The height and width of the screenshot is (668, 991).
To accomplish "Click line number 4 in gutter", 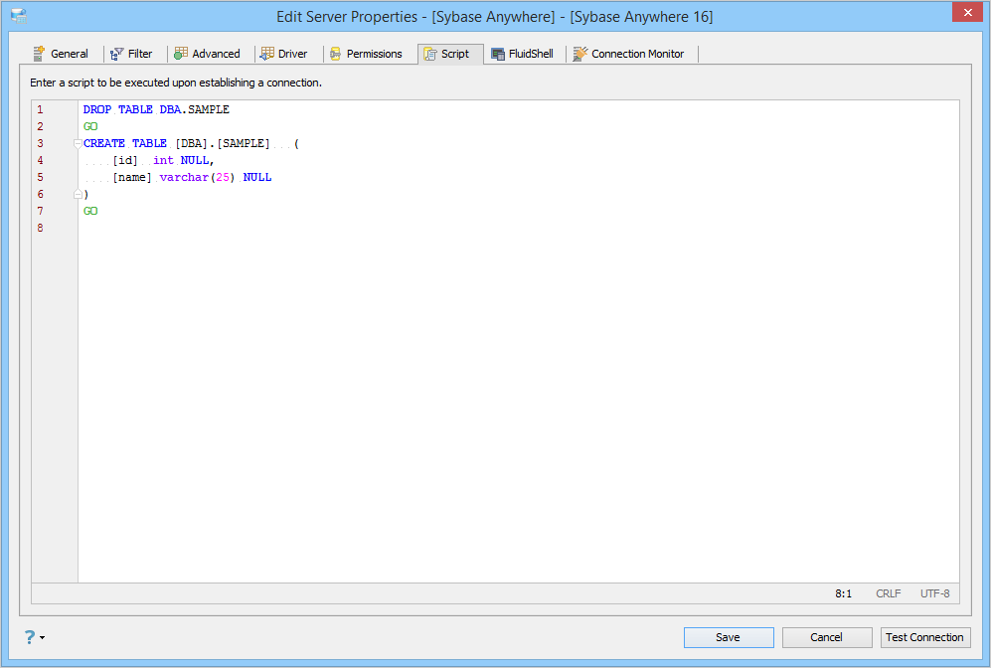I will pyautogui.click(x=40, y=160).
